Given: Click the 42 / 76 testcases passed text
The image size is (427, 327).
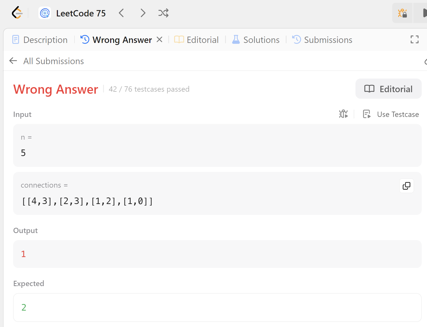Looking at the screenshot, I should click(x=149, y=89).
